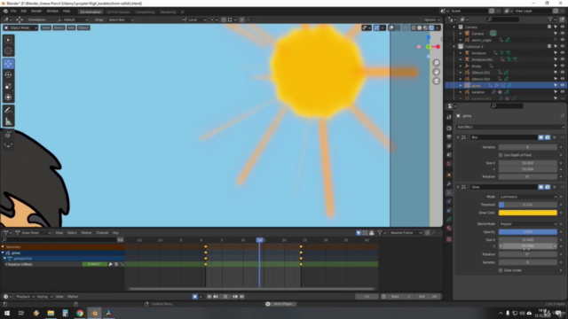Image resolution: width=568 pixels, height=319 pixels.
Task: Click the Options button in the viewport header
Action: 431,19
